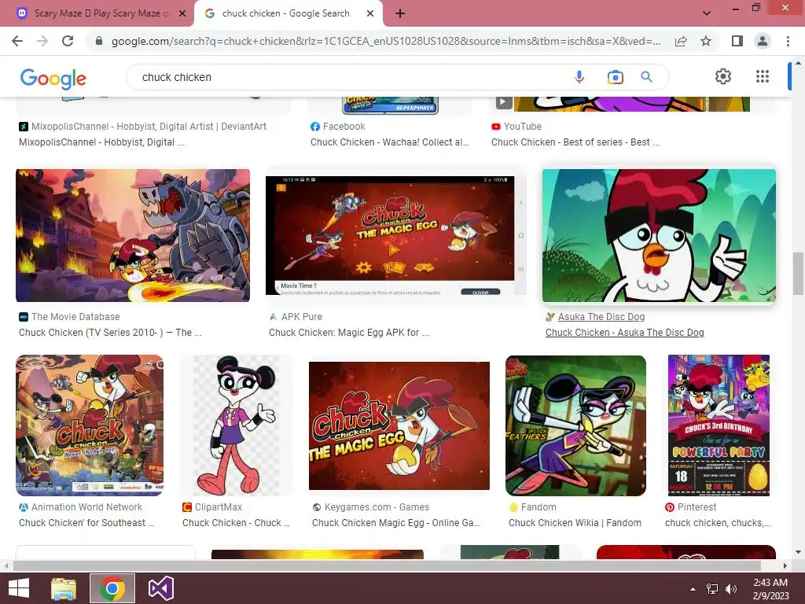Screen dimensions: 805x604
Task: Open Asuka The Disc Dog chicken image
Action: coord(660,235)
